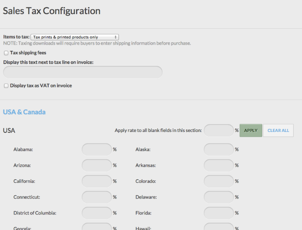Click the Alabama tax rate field
Screen dimensions: 302x230
click(x=97, y=149)
